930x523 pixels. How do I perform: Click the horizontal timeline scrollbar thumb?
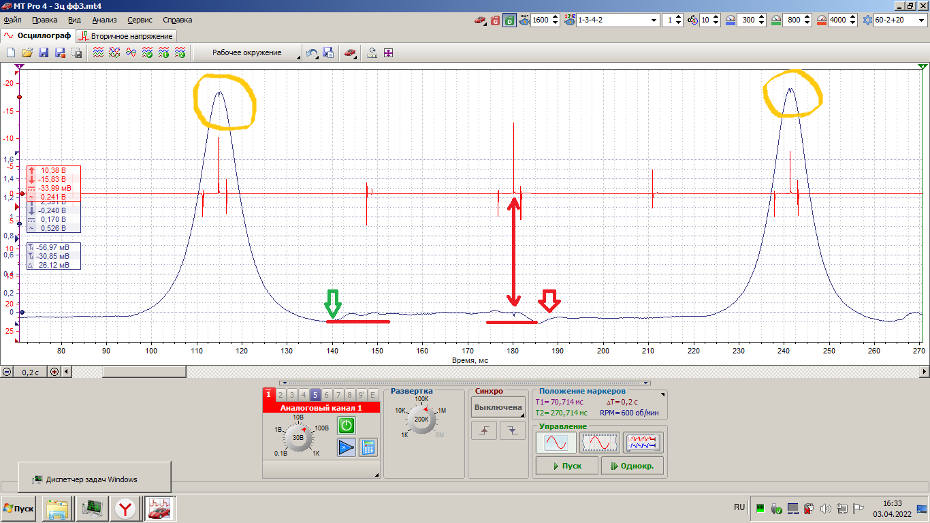[x=144, y=372]
